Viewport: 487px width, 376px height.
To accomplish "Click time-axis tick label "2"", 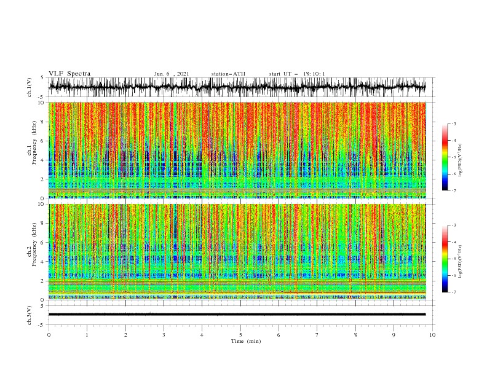I will (125, 335).
